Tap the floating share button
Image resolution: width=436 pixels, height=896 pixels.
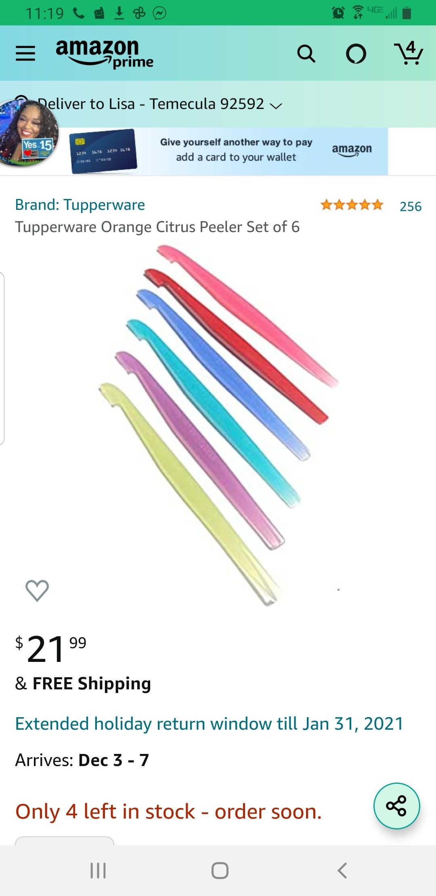click(397, 806)
